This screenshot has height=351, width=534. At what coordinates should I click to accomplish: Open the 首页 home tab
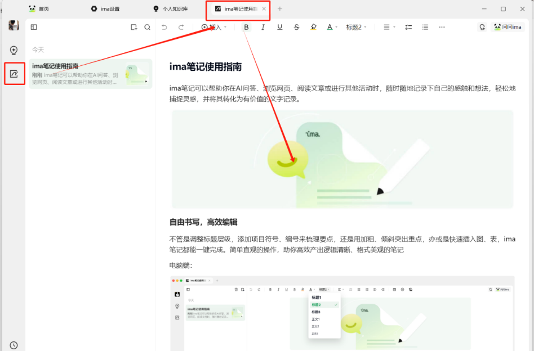pos(39,9)
